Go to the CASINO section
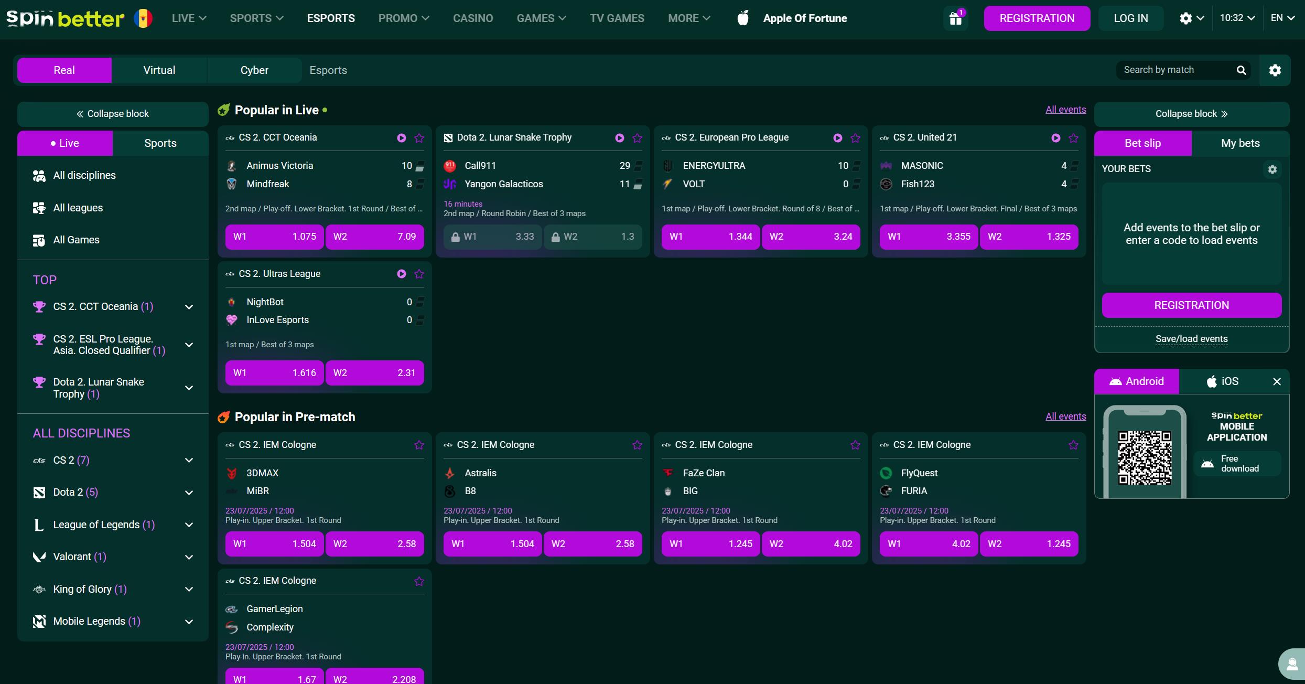 (473, 18)
